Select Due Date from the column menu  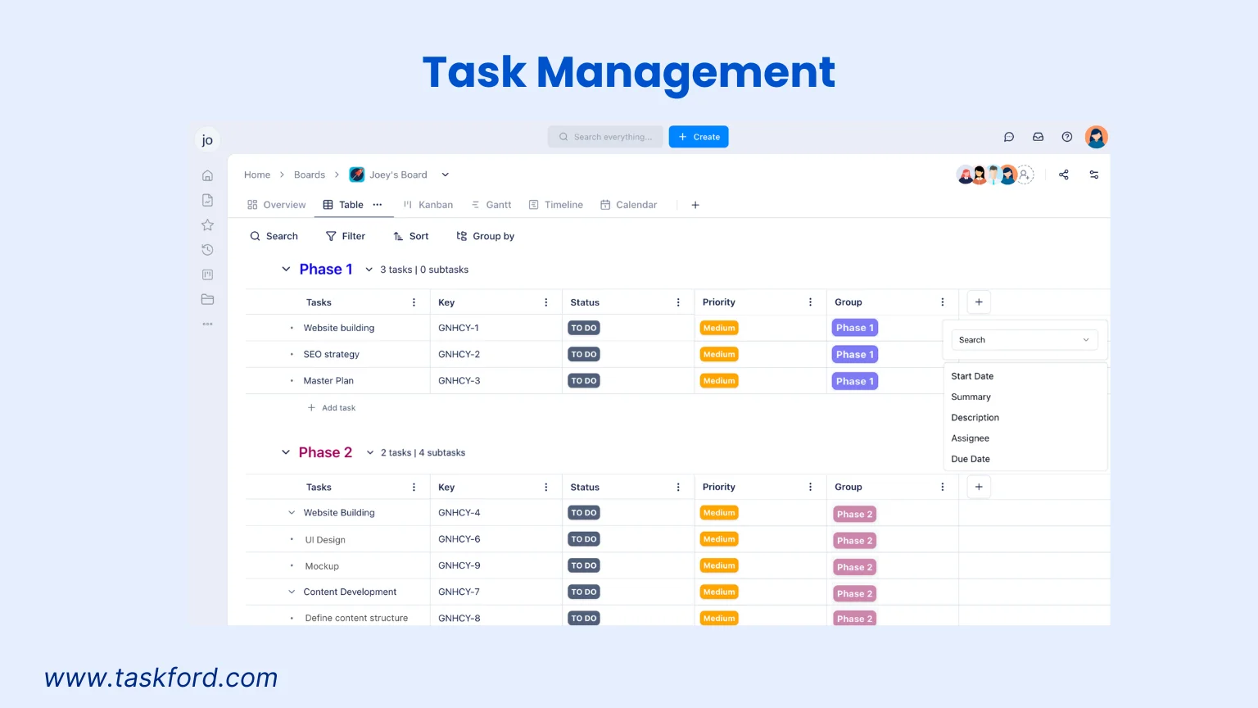(971, 459)
